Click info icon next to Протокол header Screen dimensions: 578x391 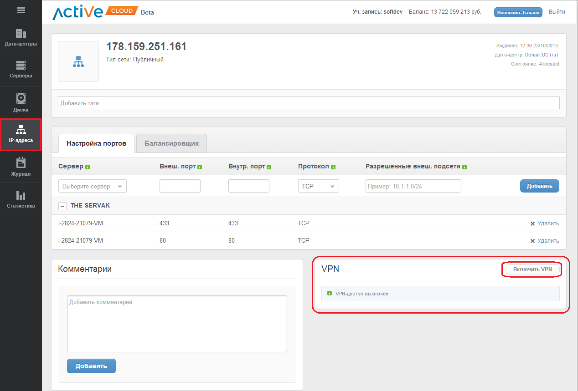point(333,167)
